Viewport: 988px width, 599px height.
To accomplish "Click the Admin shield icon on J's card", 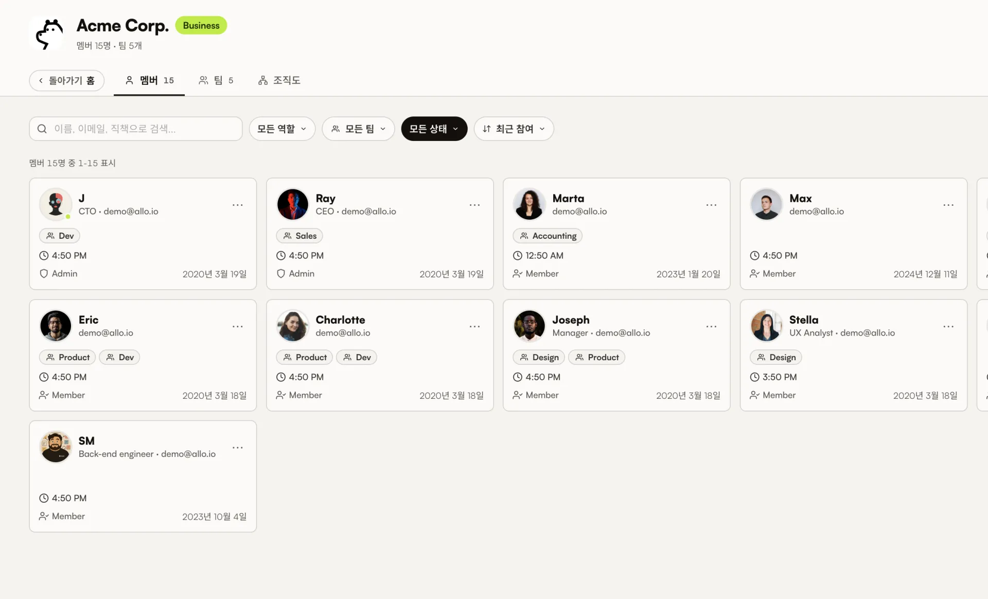I will pyautogui.click(x=44, y=274).
